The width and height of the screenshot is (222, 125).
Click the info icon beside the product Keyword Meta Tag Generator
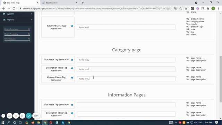[72, 26]
